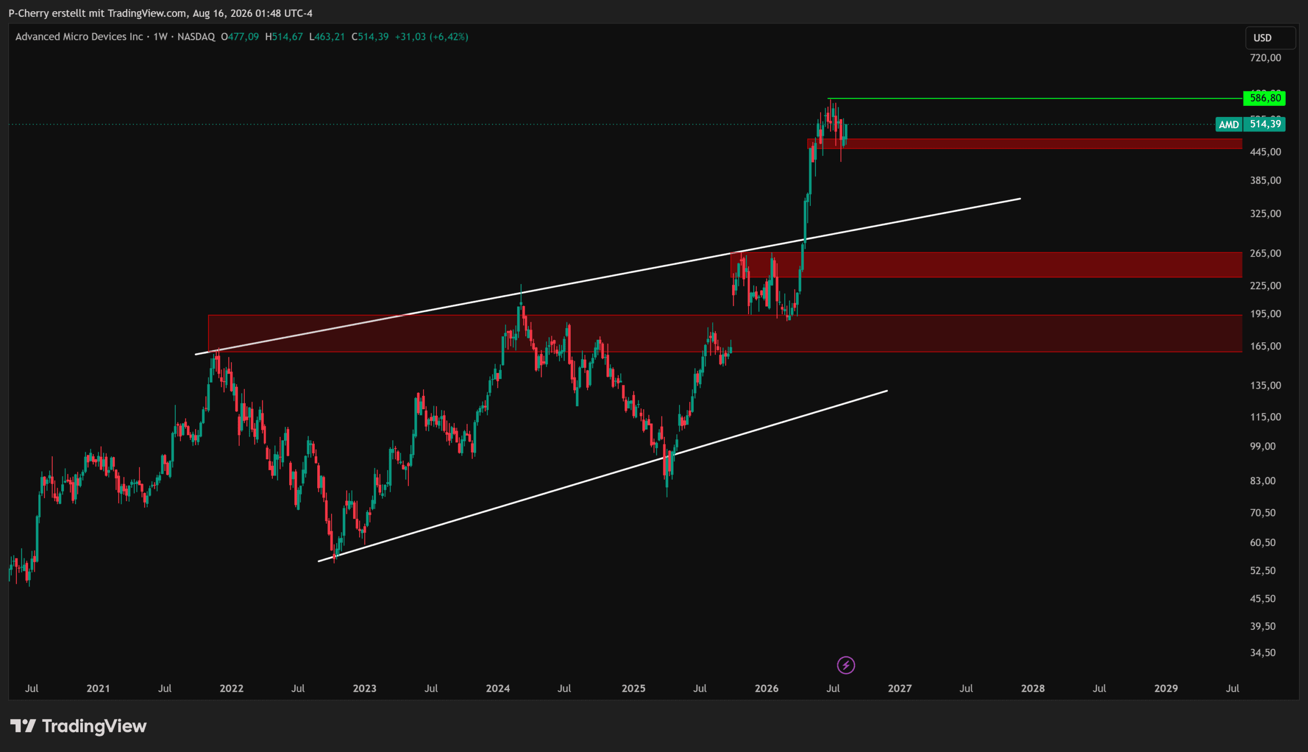This screenshot has width=1308, height=752.
Task: Click the Advanced Micro Devices Inc symbol title
Action: coord(79,37)
